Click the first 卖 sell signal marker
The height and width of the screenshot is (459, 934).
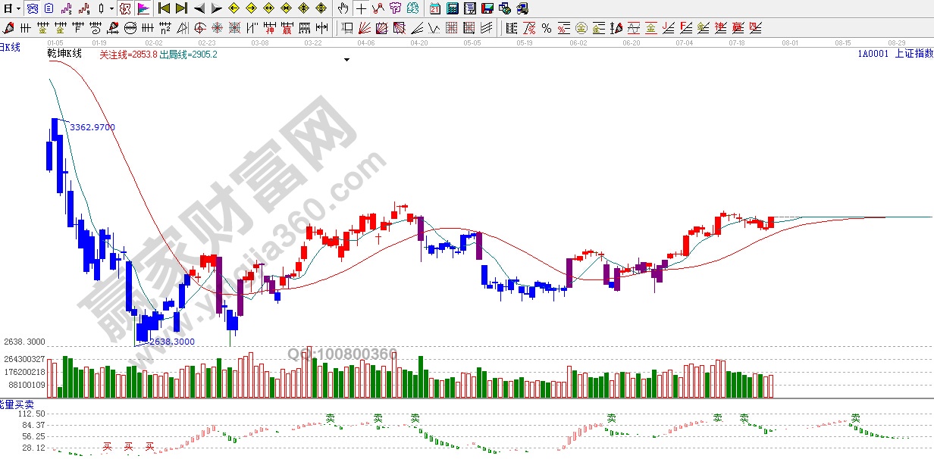click(x=331, y=417)
